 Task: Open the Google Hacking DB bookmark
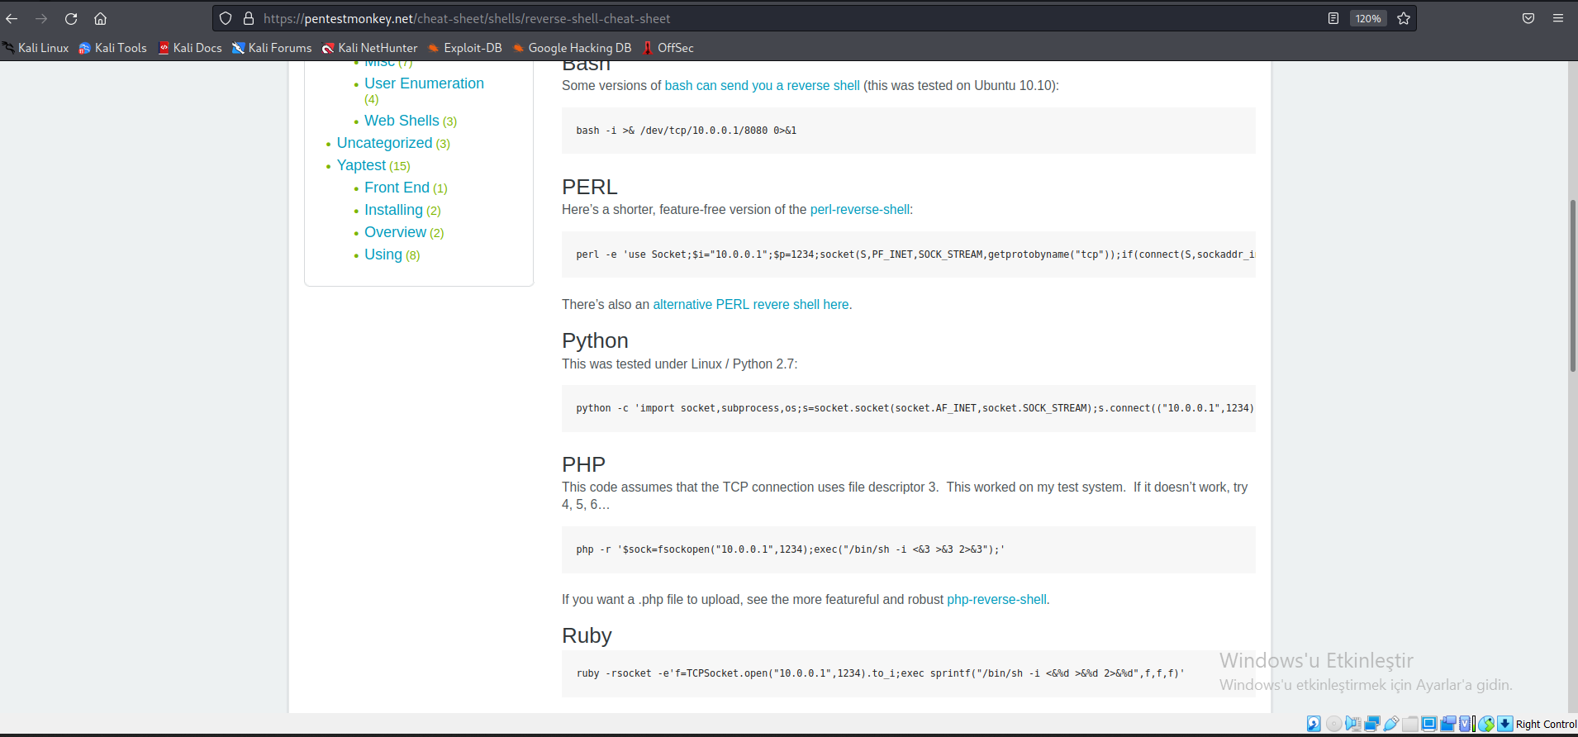[x=572, y=48]
